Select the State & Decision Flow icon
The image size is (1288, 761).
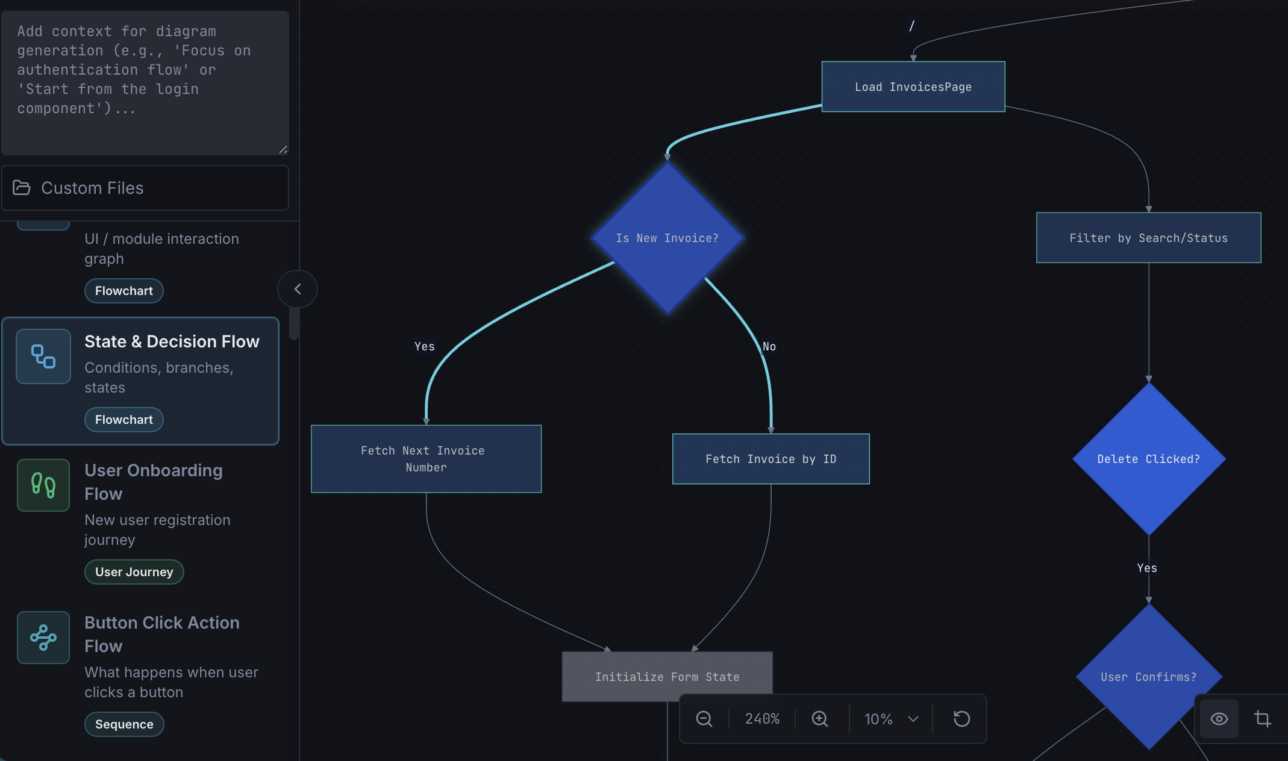43,356
